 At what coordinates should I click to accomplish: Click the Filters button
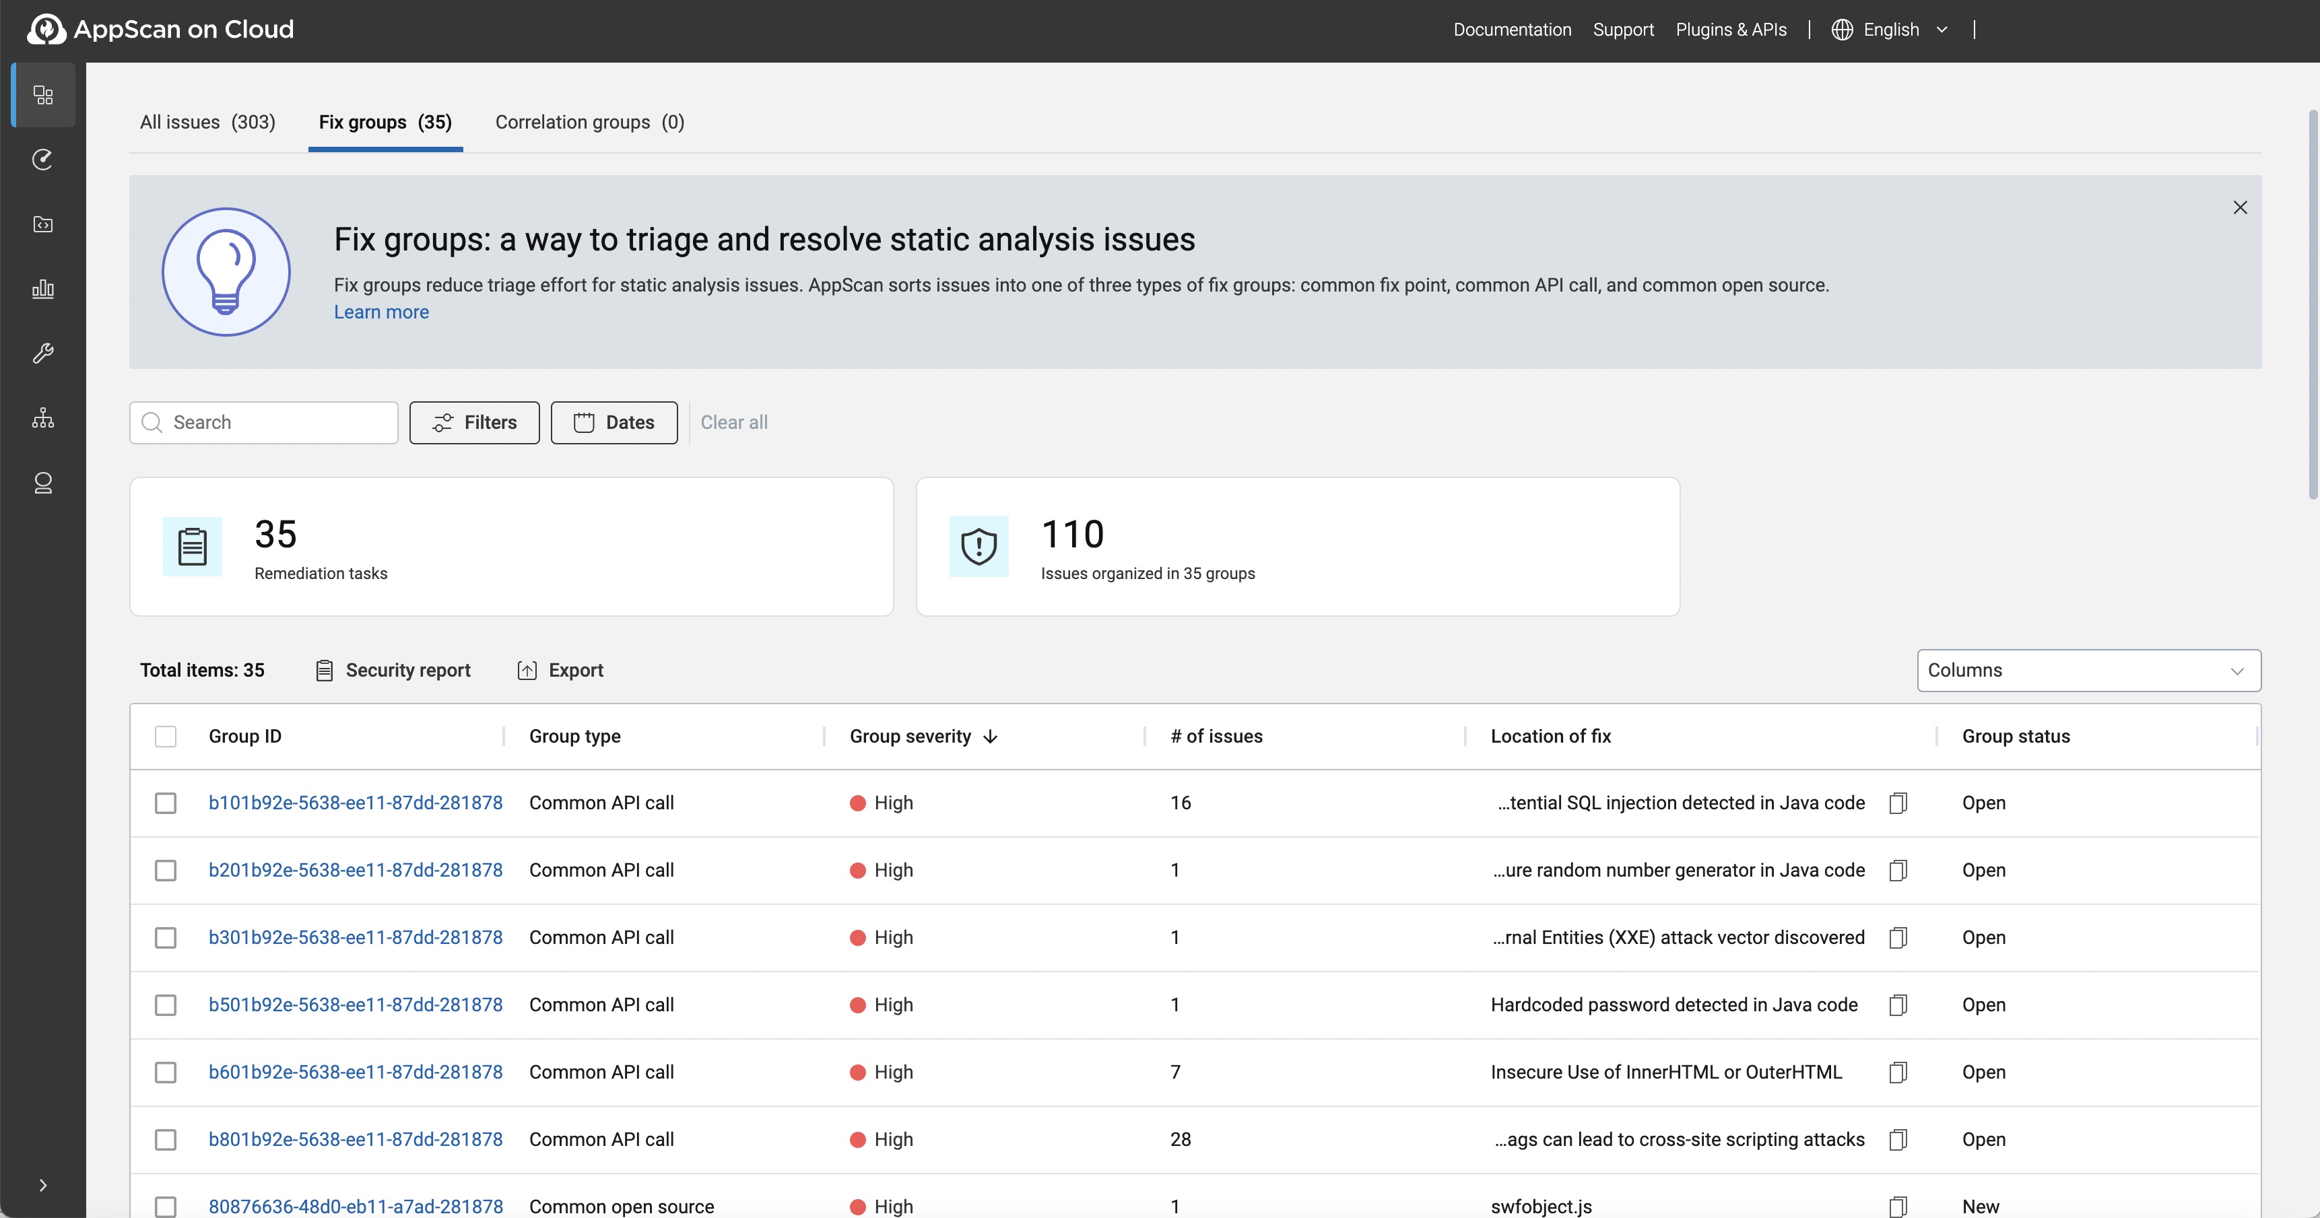point(473,422)
